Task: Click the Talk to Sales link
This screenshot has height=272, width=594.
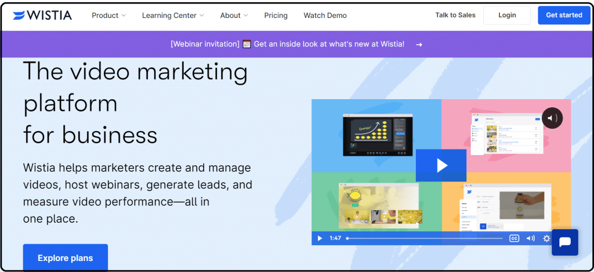Action: [455, 15]
